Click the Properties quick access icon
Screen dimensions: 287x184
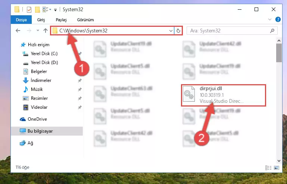(29, 10)
